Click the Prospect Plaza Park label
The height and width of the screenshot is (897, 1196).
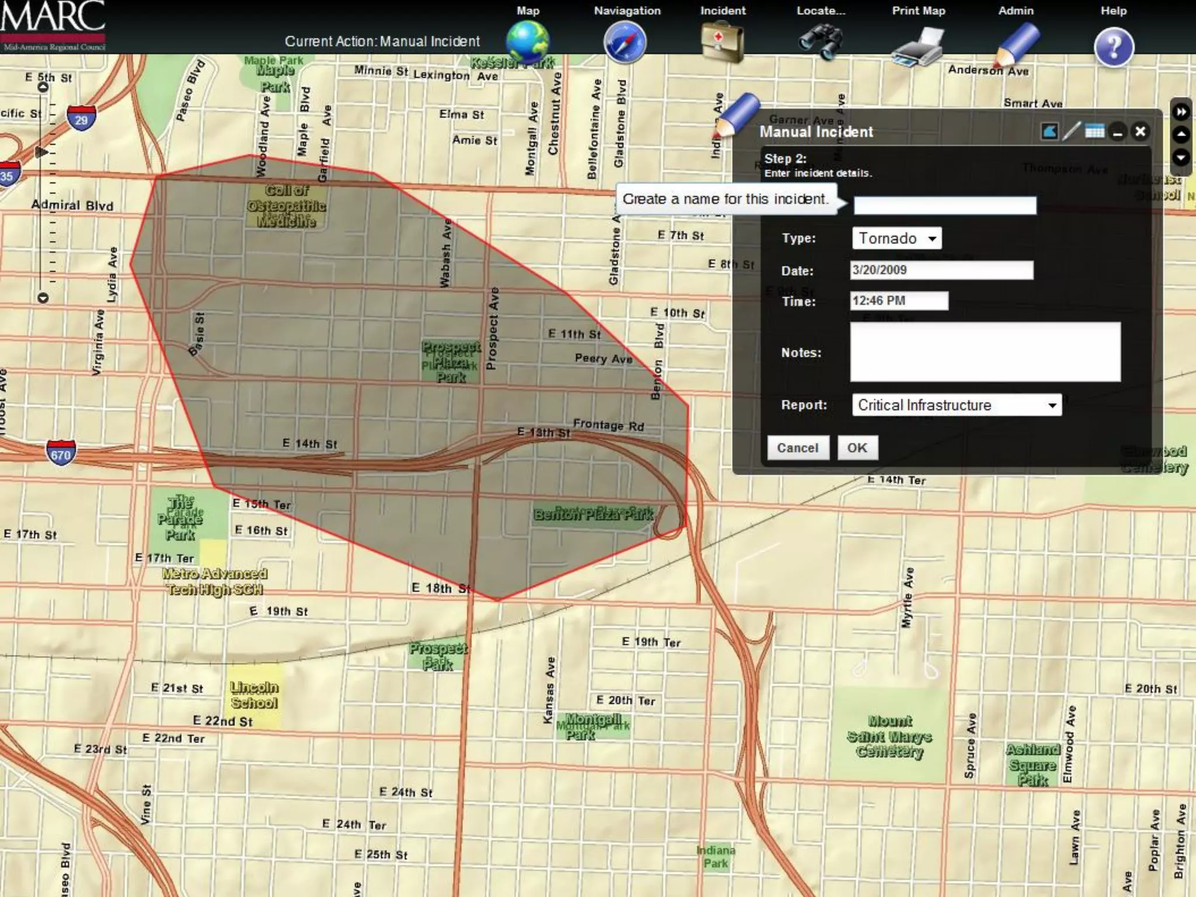tap(451, 362)
